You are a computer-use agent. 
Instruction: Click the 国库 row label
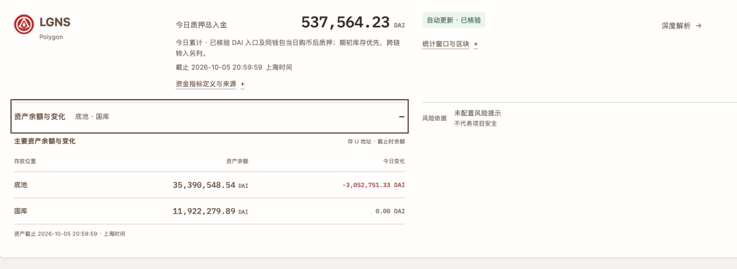point(20,212)
